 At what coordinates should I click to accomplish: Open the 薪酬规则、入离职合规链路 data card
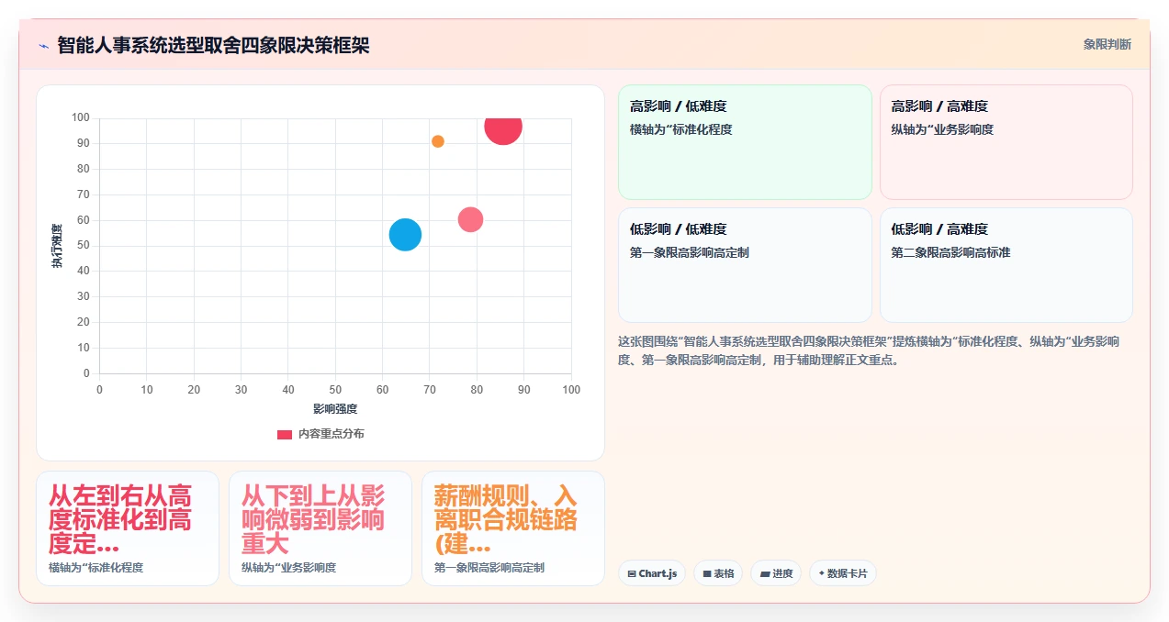(x=513, y=528)
